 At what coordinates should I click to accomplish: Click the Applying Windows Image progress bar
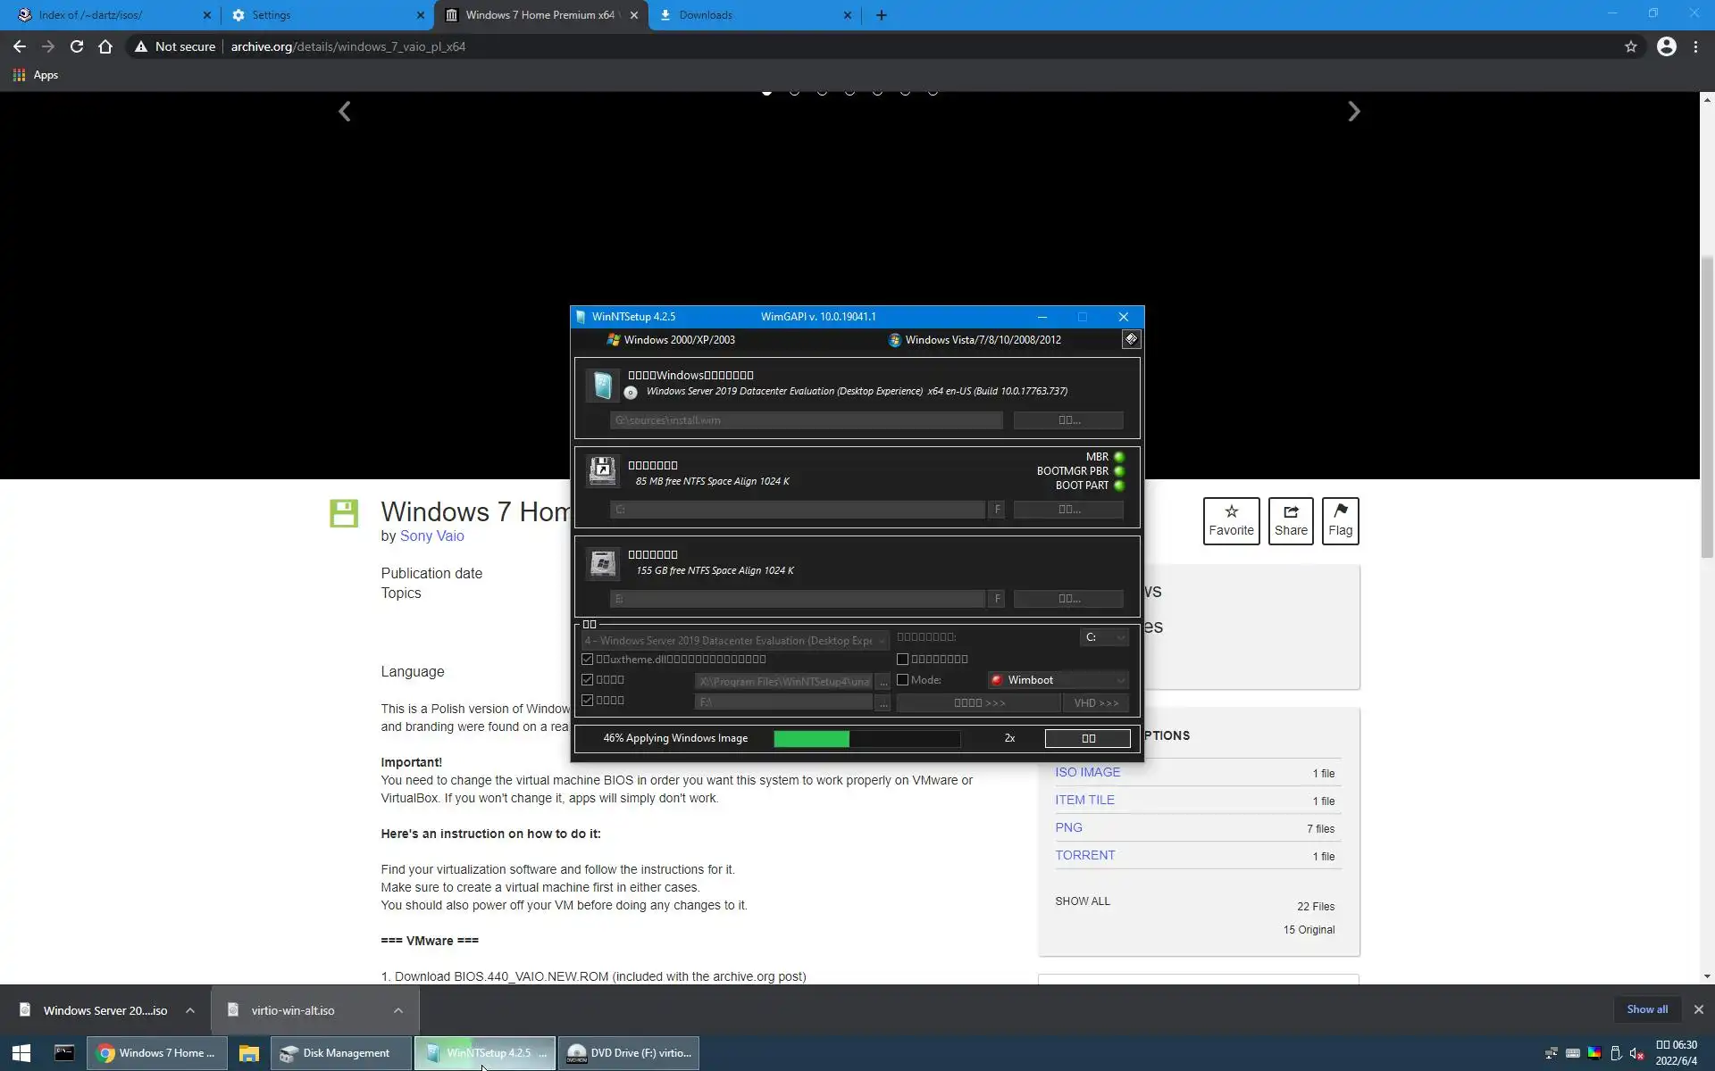coord(866,738)
